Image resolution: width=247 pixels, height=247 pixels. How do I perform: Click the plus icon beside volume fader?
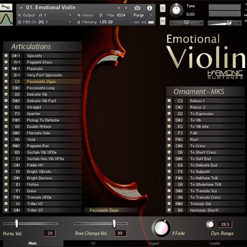tap(239, 23)
